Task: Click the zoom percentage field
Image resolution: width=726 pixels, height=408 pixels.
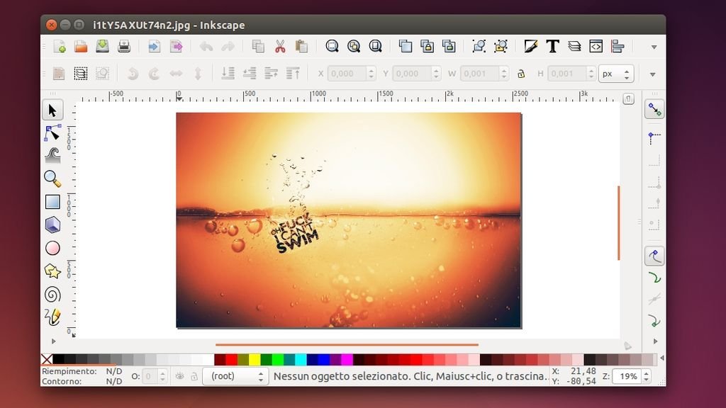Action: pyautogui.click(x=627, y=376)
